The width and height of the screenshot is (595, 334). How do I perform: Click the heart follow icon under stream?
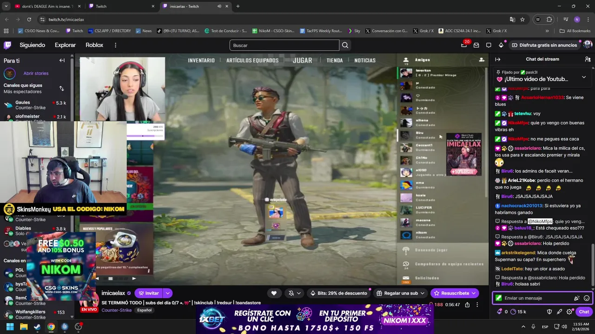coord(274,293)
